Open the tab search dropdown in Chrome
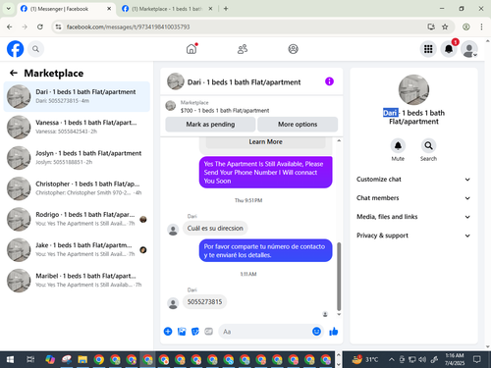 coord(9,9)
